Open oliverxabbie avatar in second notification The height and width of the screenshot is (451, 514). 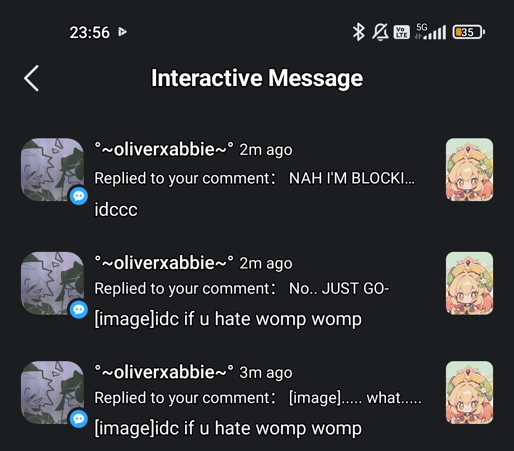click(x=52, y=283)
